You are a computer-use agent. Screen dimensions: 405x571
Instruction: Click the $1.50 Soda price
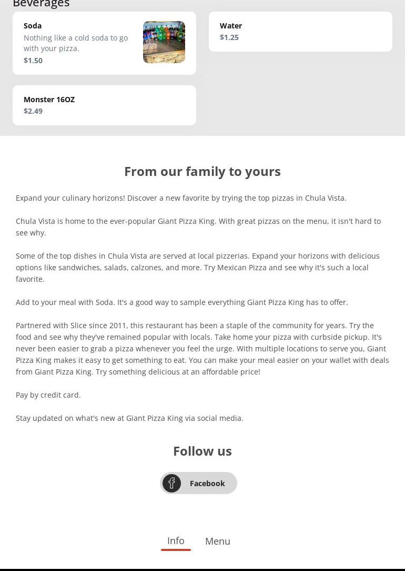(33, 60)
